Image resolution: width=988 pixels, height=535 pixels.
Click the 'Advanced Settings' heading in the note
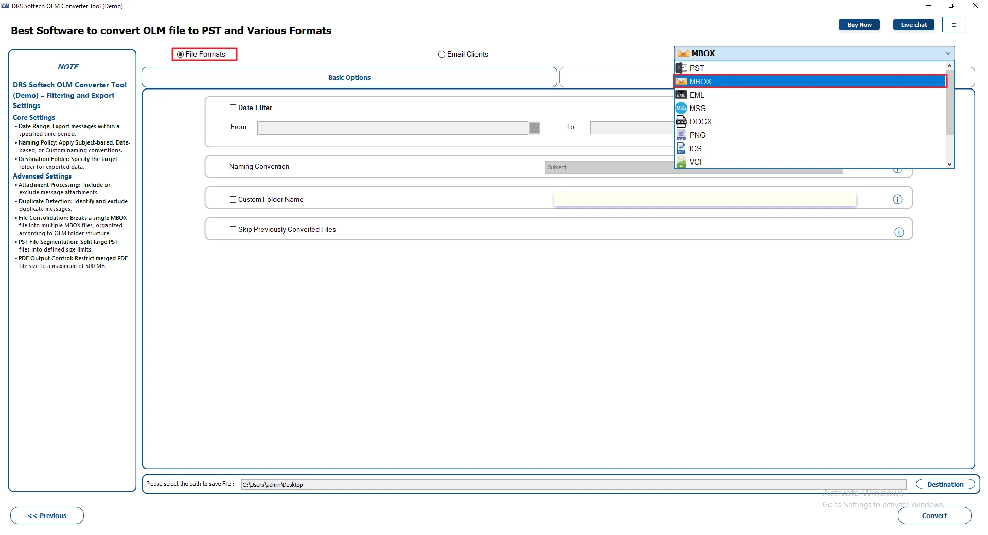(x=42, y=176)
